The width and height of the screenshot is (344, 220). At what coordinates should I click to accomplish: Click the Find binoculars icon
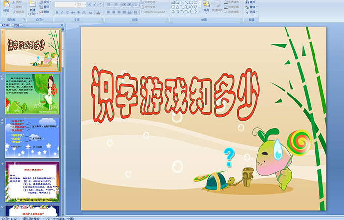[x=247, y=2]
